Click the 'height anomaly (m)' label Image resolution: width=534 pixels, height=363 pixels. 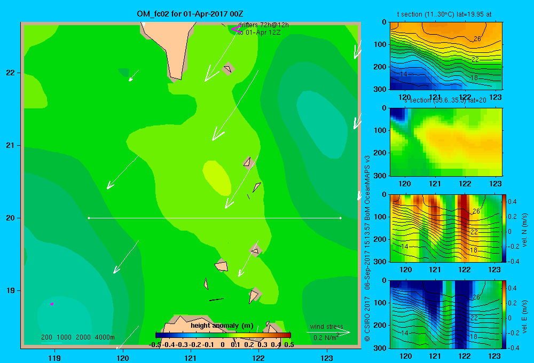point(222,326)
